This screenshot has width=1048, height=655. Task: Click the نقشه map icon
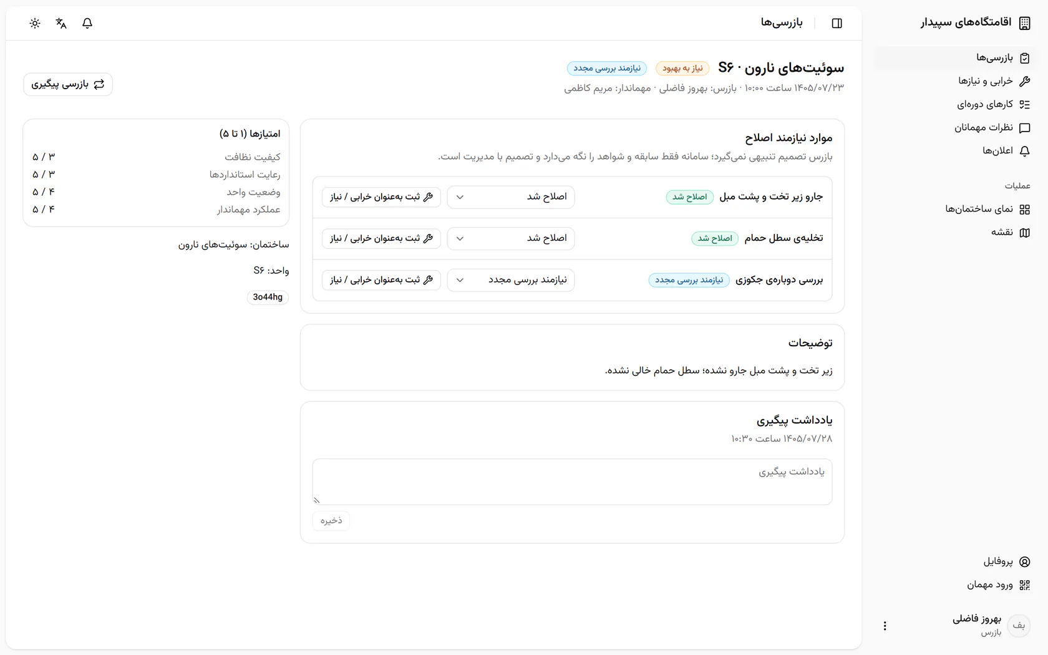pos(1024,233)
